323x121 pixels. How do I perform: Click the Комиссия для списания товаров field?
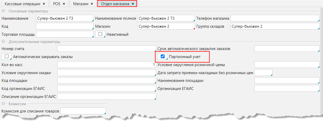[x=83, y=111]
